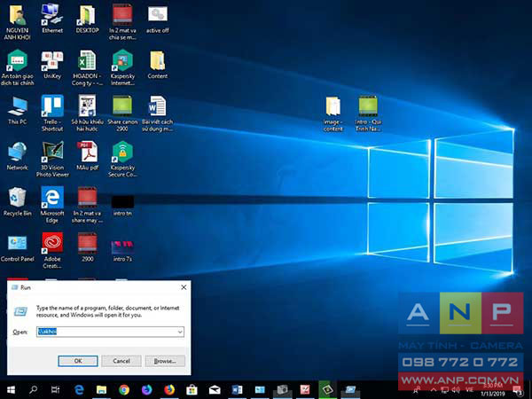Viewport: 532px width, 399px height.
Task: Open Microsoft Store from the taskbar
Action: click(192, 390)
